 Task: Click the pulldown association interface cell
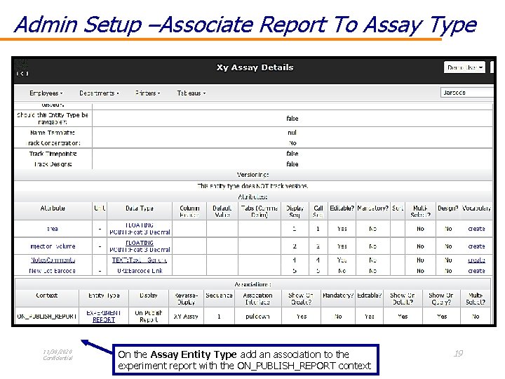pyautogui.click(x=257, y=317)
